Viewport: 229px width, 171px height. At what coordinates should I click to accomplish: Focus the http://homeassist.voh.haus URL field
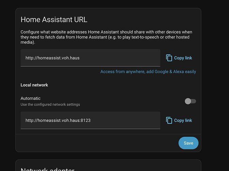[90, 58]
